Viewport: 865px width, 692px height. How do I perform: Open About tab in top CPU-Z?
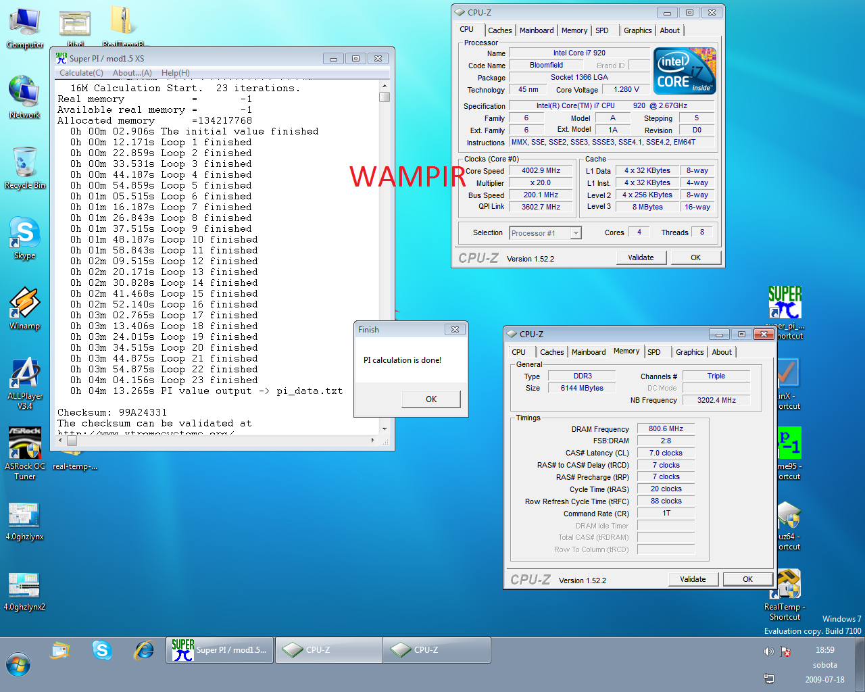[x=670, y=30]
